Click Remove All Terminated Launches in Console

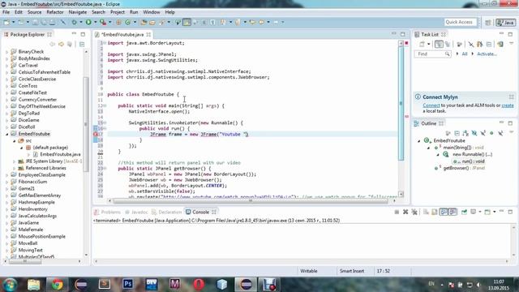tap(414, 212)
